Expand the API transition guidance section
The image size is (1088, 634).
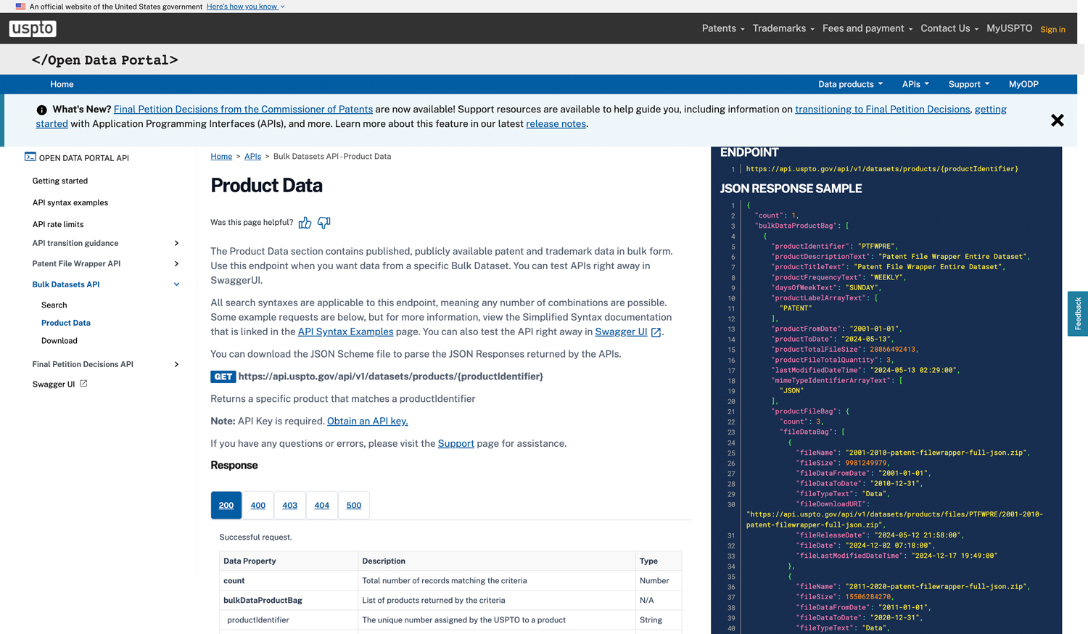pos(176,243)
